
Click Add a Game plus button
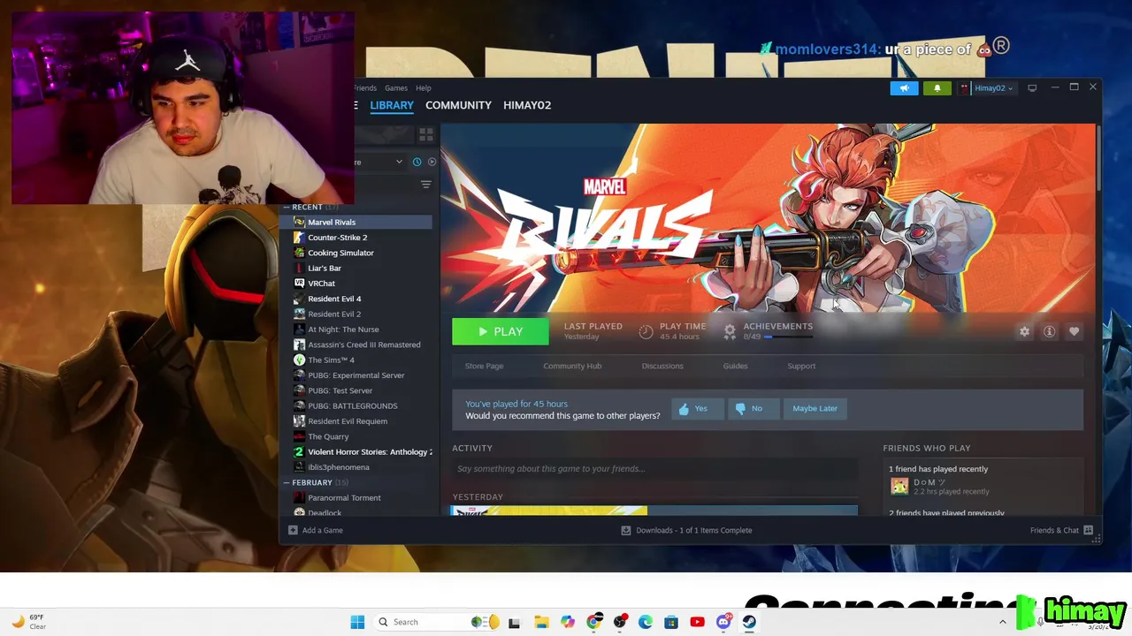[293, 530]
